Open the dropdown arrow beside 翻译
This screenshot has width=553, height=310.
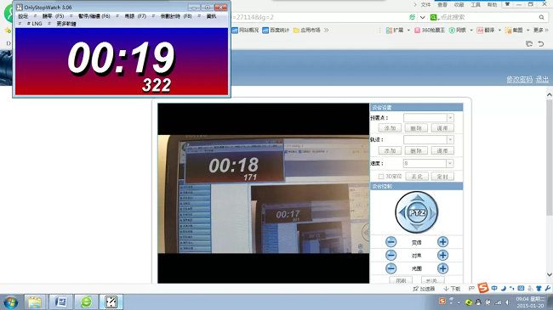[x=499, y=31]
